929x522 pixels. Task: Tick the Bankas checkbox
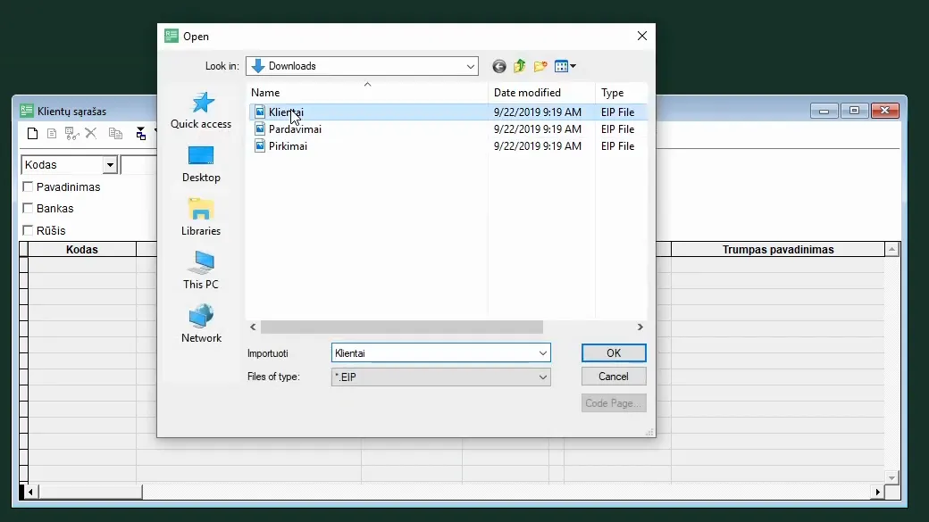28,208
